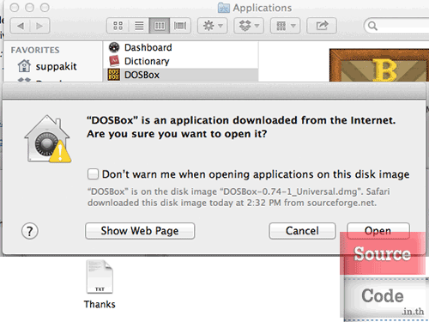The height and width of the screenshot is (322, 429).
Task: Switch Finder to column view
Action: [160, 26]
